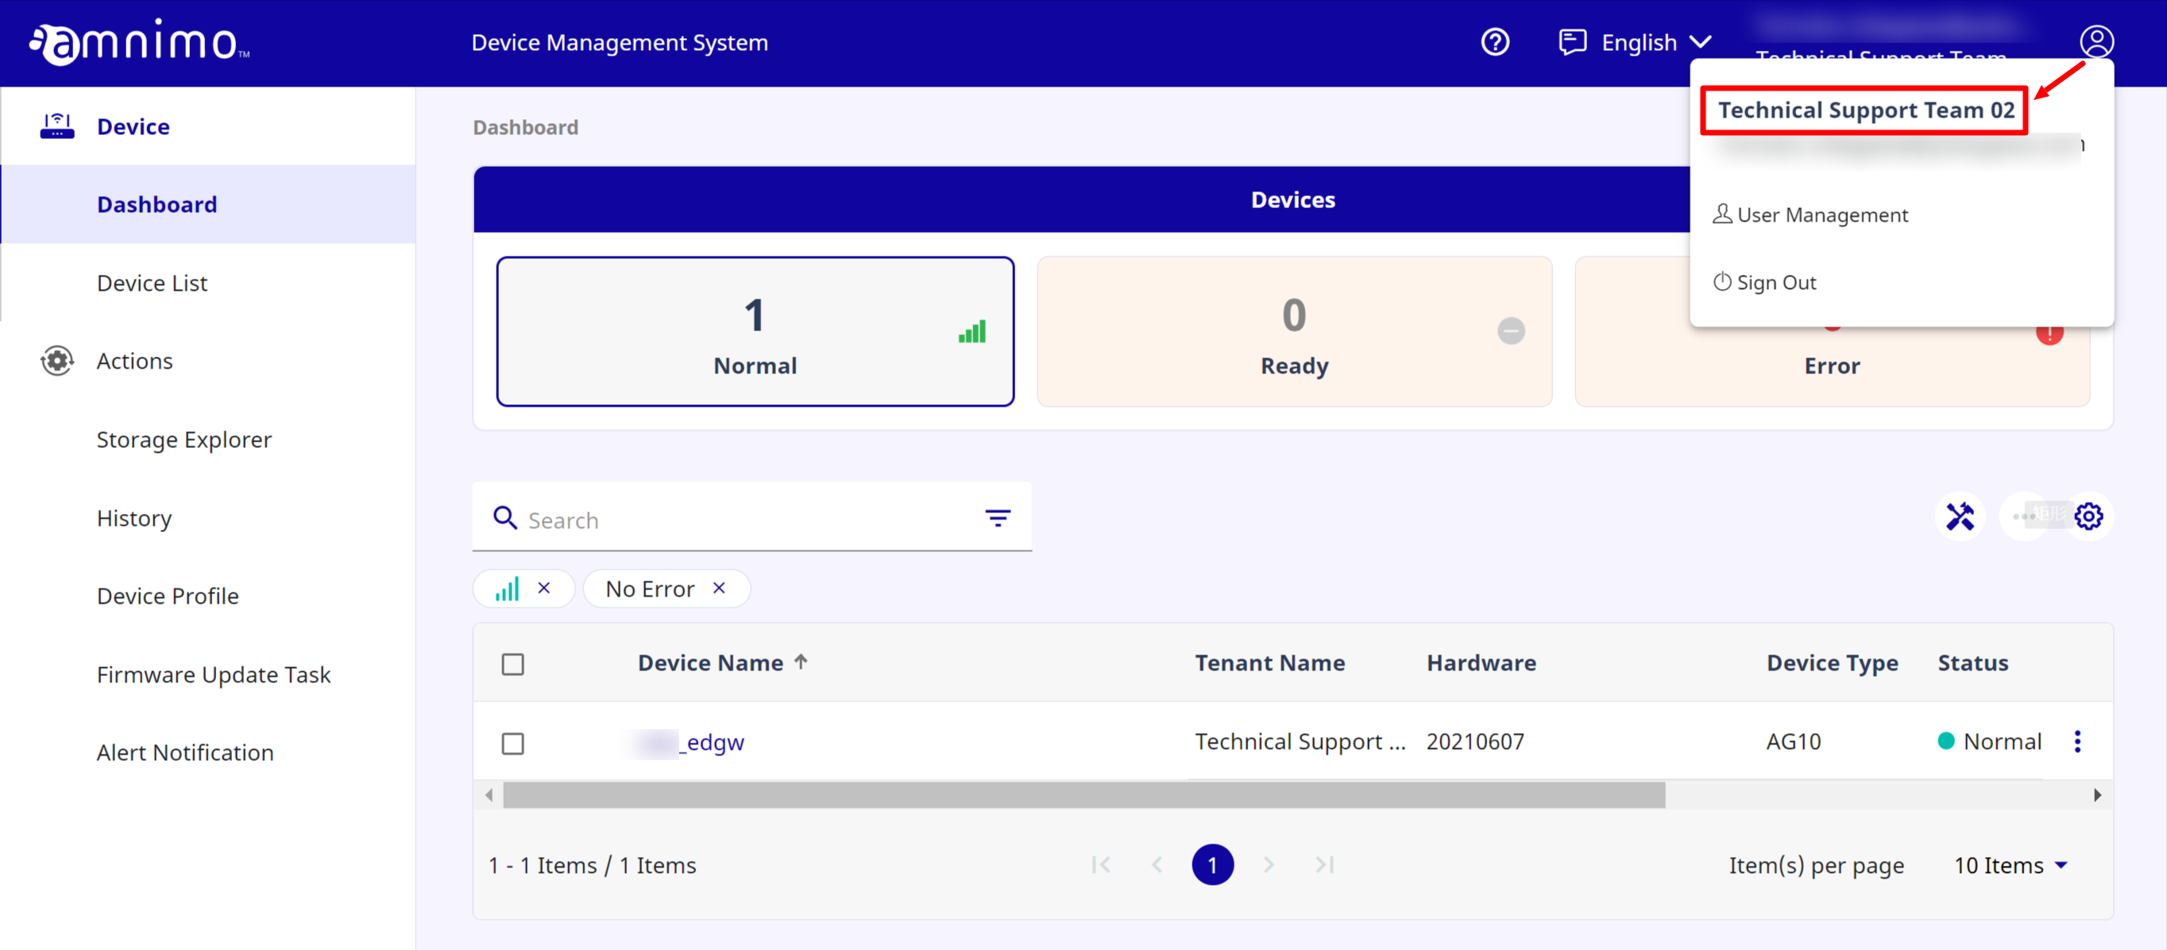Click the Actions gear icon in the sidebar
2167x950 pixels.
(x=56, y=360)
